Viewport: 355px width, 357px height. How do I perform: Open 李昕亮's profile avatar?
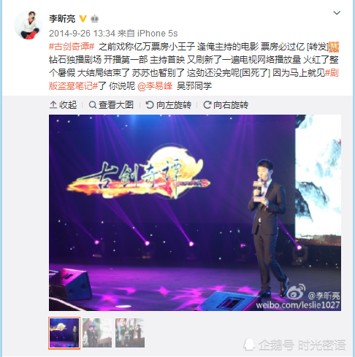28,25
